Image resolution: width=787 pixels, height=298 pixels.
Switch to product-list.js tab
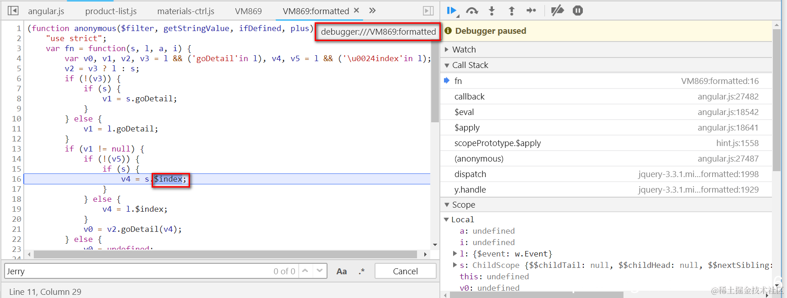click(x=111, y=11)
